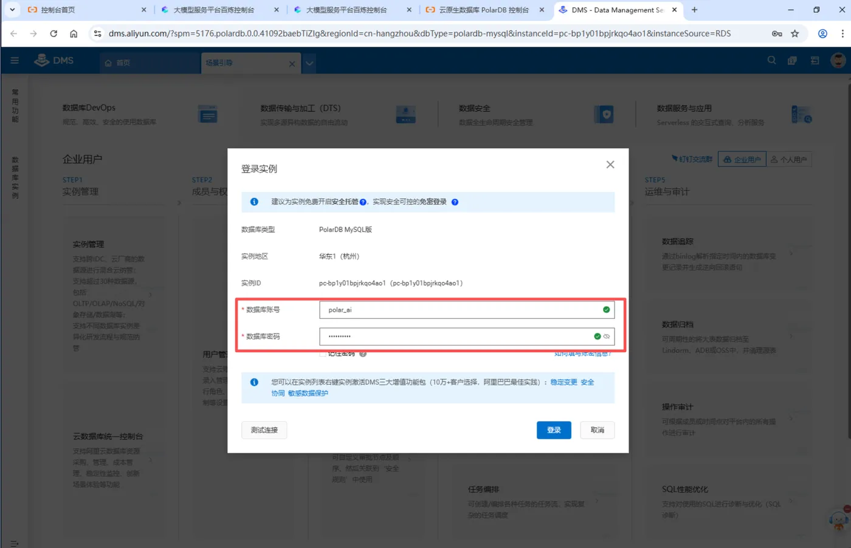Switch to 个人用户 view

[789, 159]
